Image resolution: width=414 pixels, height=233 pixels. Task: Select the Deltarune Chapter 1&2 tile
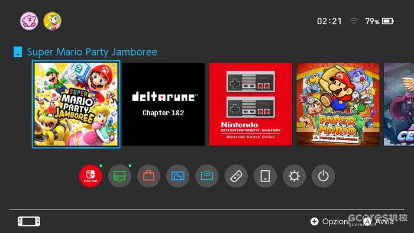[x=163, y=104]
